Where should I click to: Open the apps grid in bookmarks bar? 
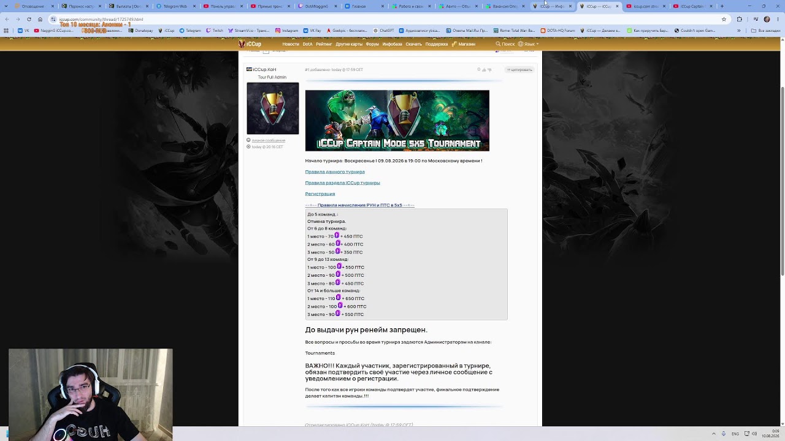coord(7,30)
